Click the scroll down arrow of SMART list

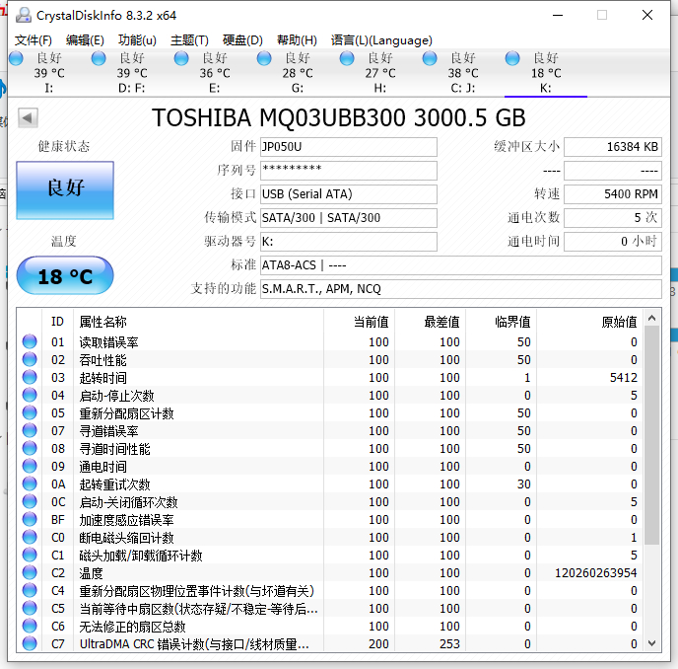coord(651,643)
